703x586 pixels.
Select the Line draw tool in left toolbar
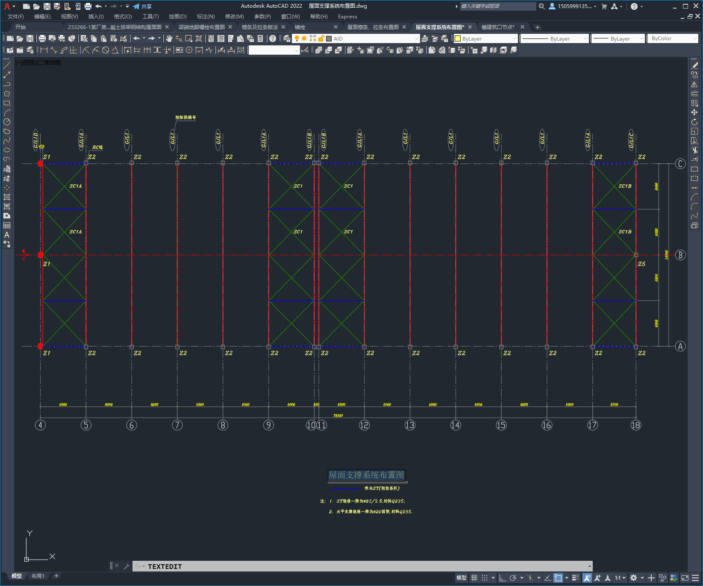[x=7, y=65]
